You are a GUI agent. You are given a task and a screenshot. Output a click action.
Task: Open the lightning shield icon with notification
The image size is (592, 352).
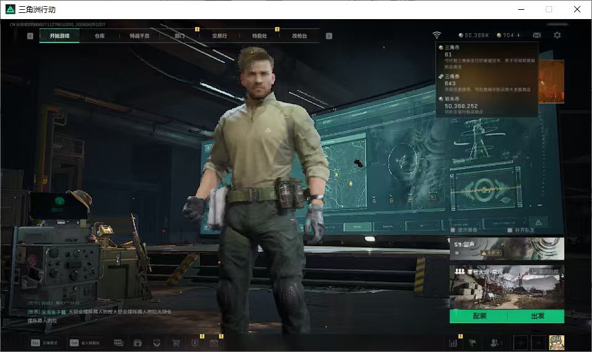click(x=195, y=343)
